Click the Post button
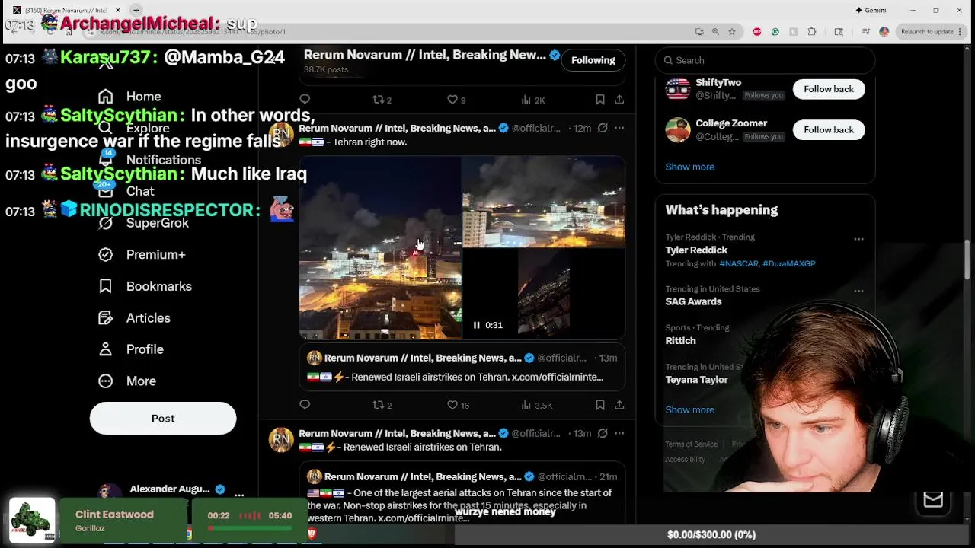This screenshot has height=548, width=975. click(163, 419)
